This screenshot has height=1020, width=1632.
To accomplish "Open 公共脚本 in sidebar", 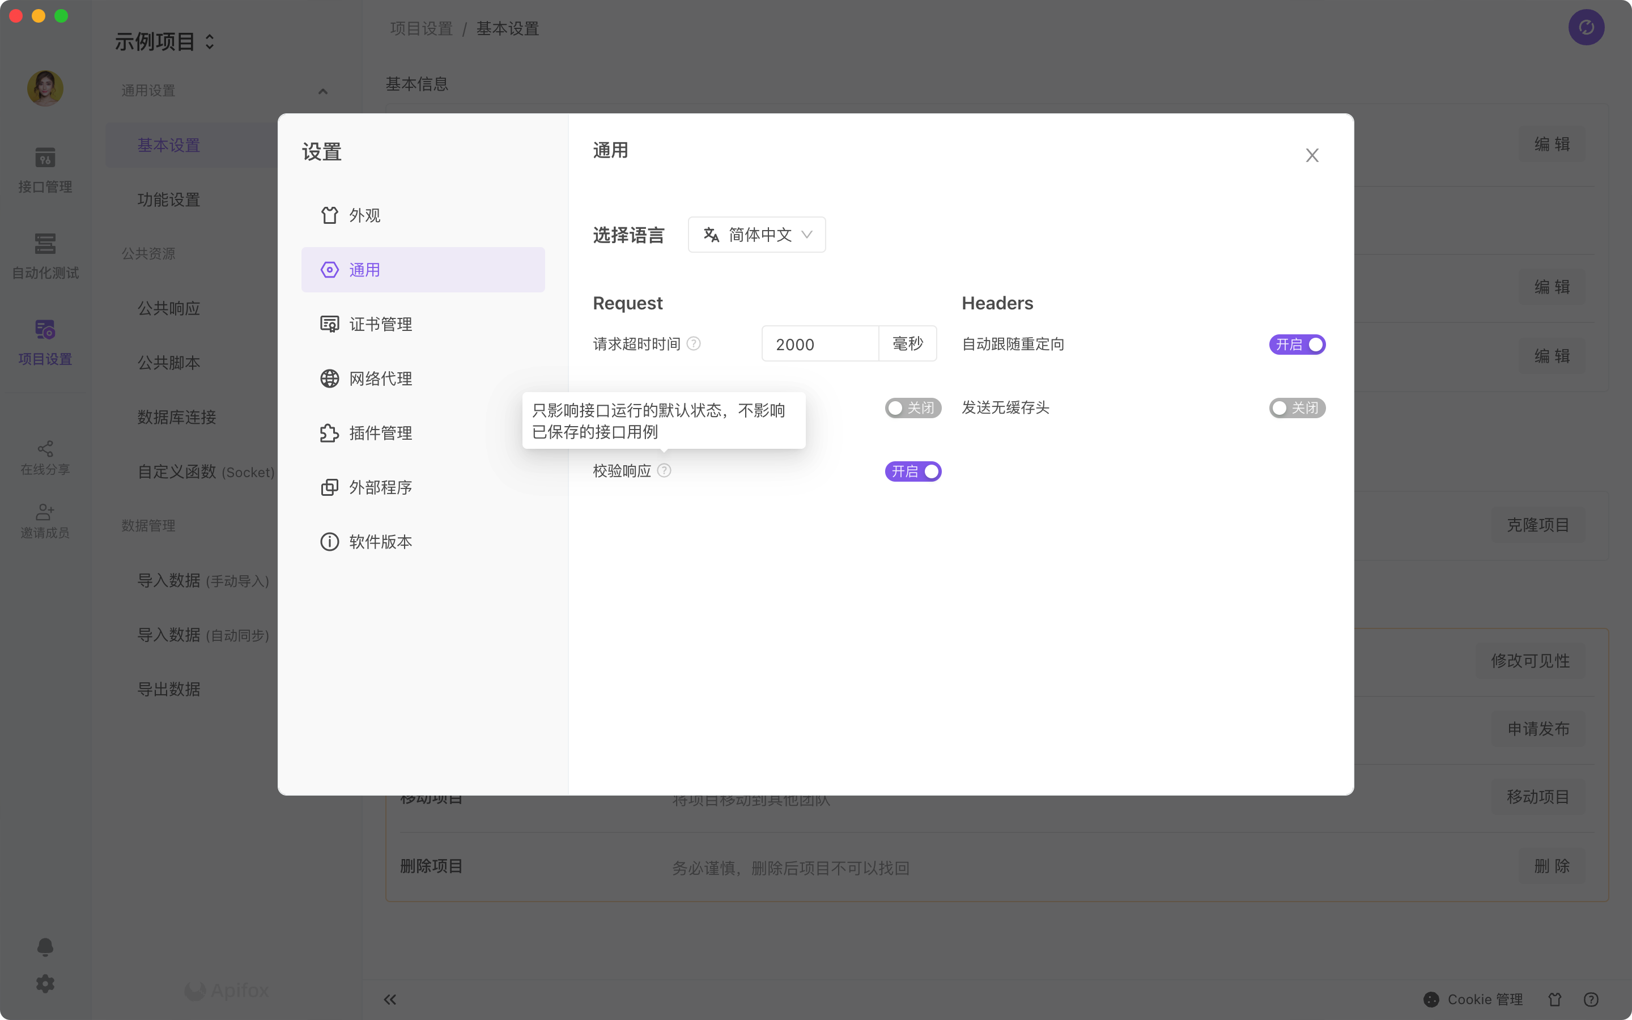I will [x=169, y=363].
